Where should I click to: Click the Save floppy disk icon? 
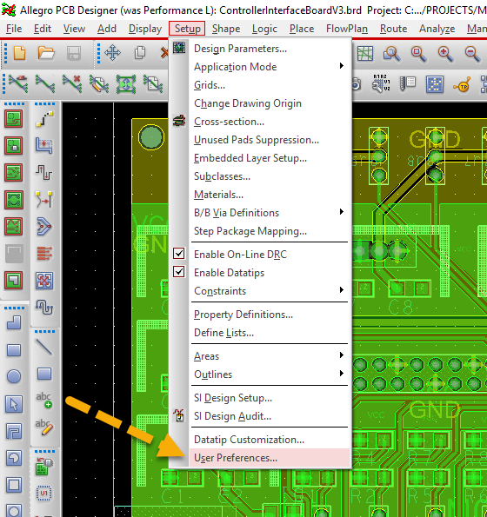point(74,53)
